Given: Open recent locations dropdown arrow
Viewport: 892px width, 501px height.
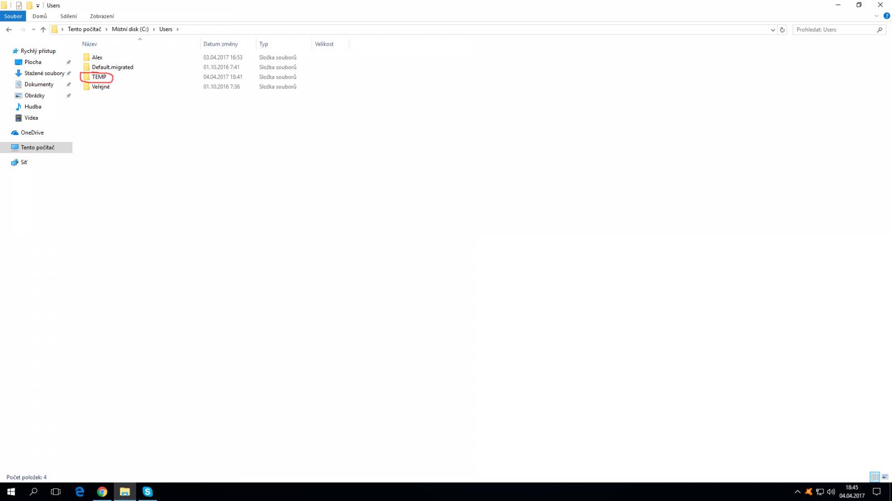Looking at the screenshot, I should (33, 30).
